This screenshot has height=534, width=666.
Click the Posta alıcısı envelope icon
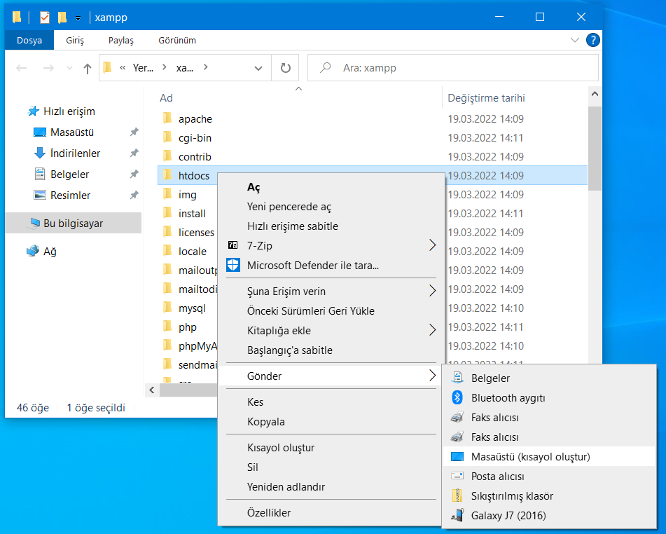click(457, 476)
